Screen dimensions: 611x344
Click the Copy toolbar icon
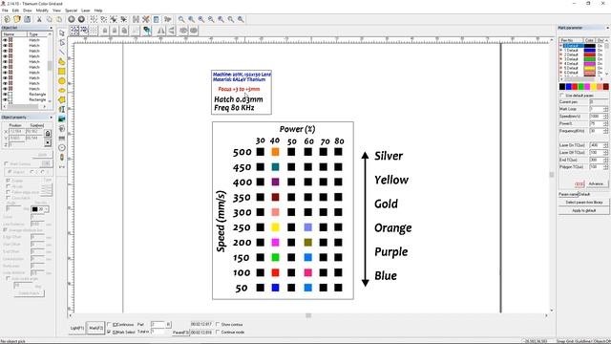(49, 19)
